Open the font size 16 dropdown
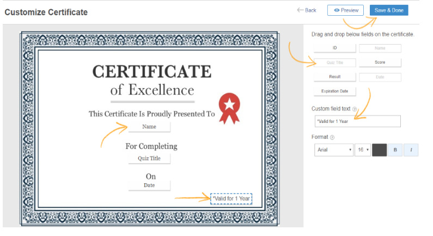Viewport: 433px width, 236px height. (x=363, y=150)
